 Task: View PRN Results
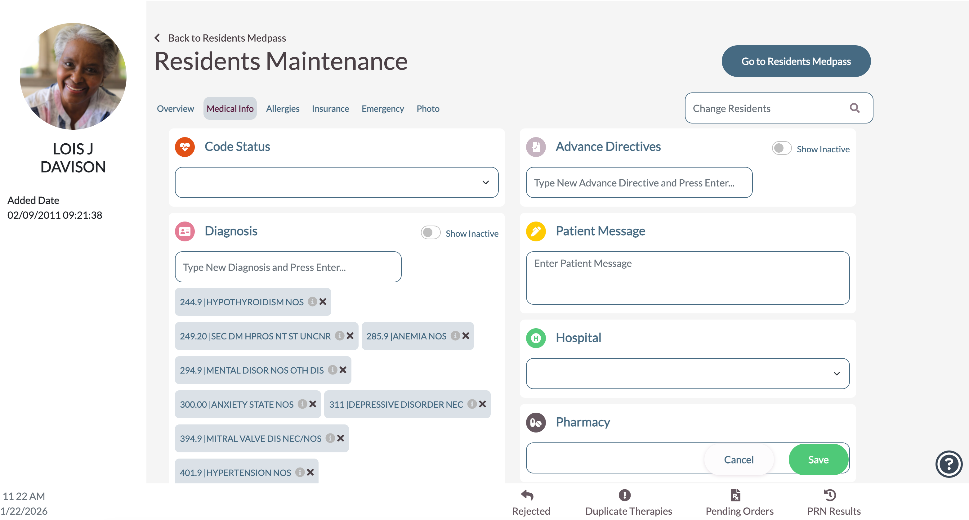(x=830, y=495)
